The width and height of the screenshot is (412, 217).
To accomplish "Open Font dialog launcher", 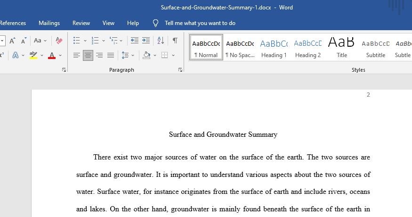I will click(64, 70).
